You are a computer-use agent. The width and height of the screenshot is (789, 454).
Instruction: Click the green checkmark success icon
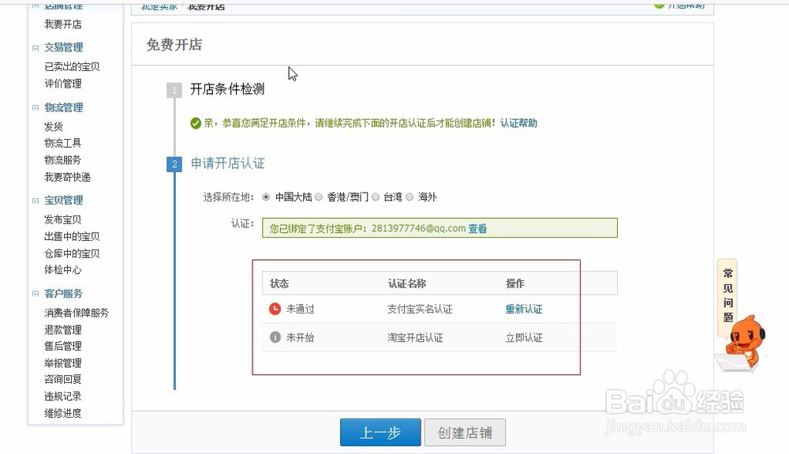tap(196, 123)
